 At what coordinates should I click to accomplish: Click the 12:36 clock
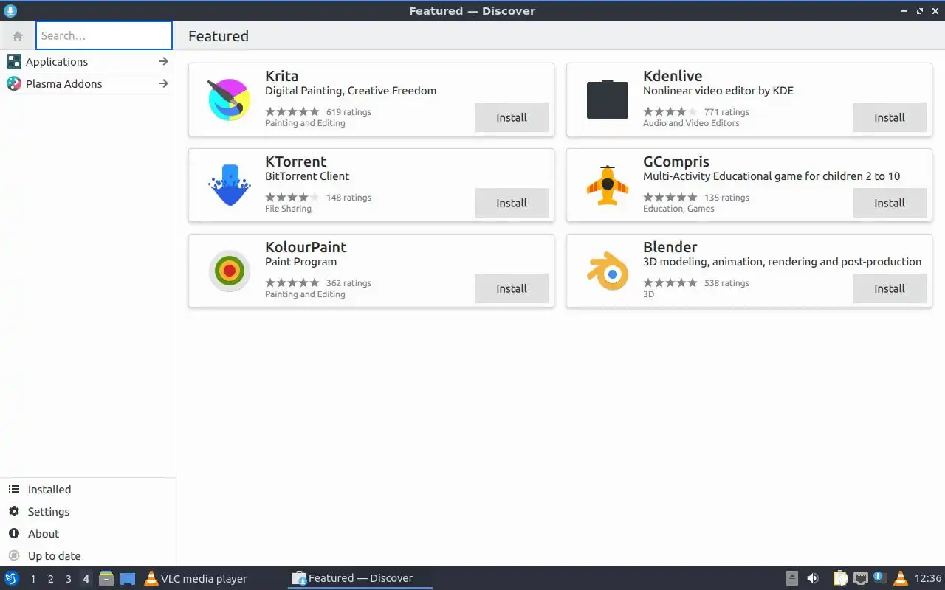point(928,578)
